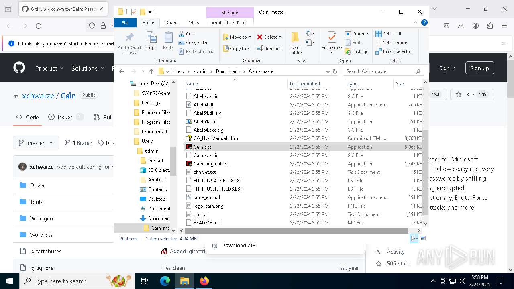Open the Move to dropdown
514x289 pixels.
tap(237, 37)
